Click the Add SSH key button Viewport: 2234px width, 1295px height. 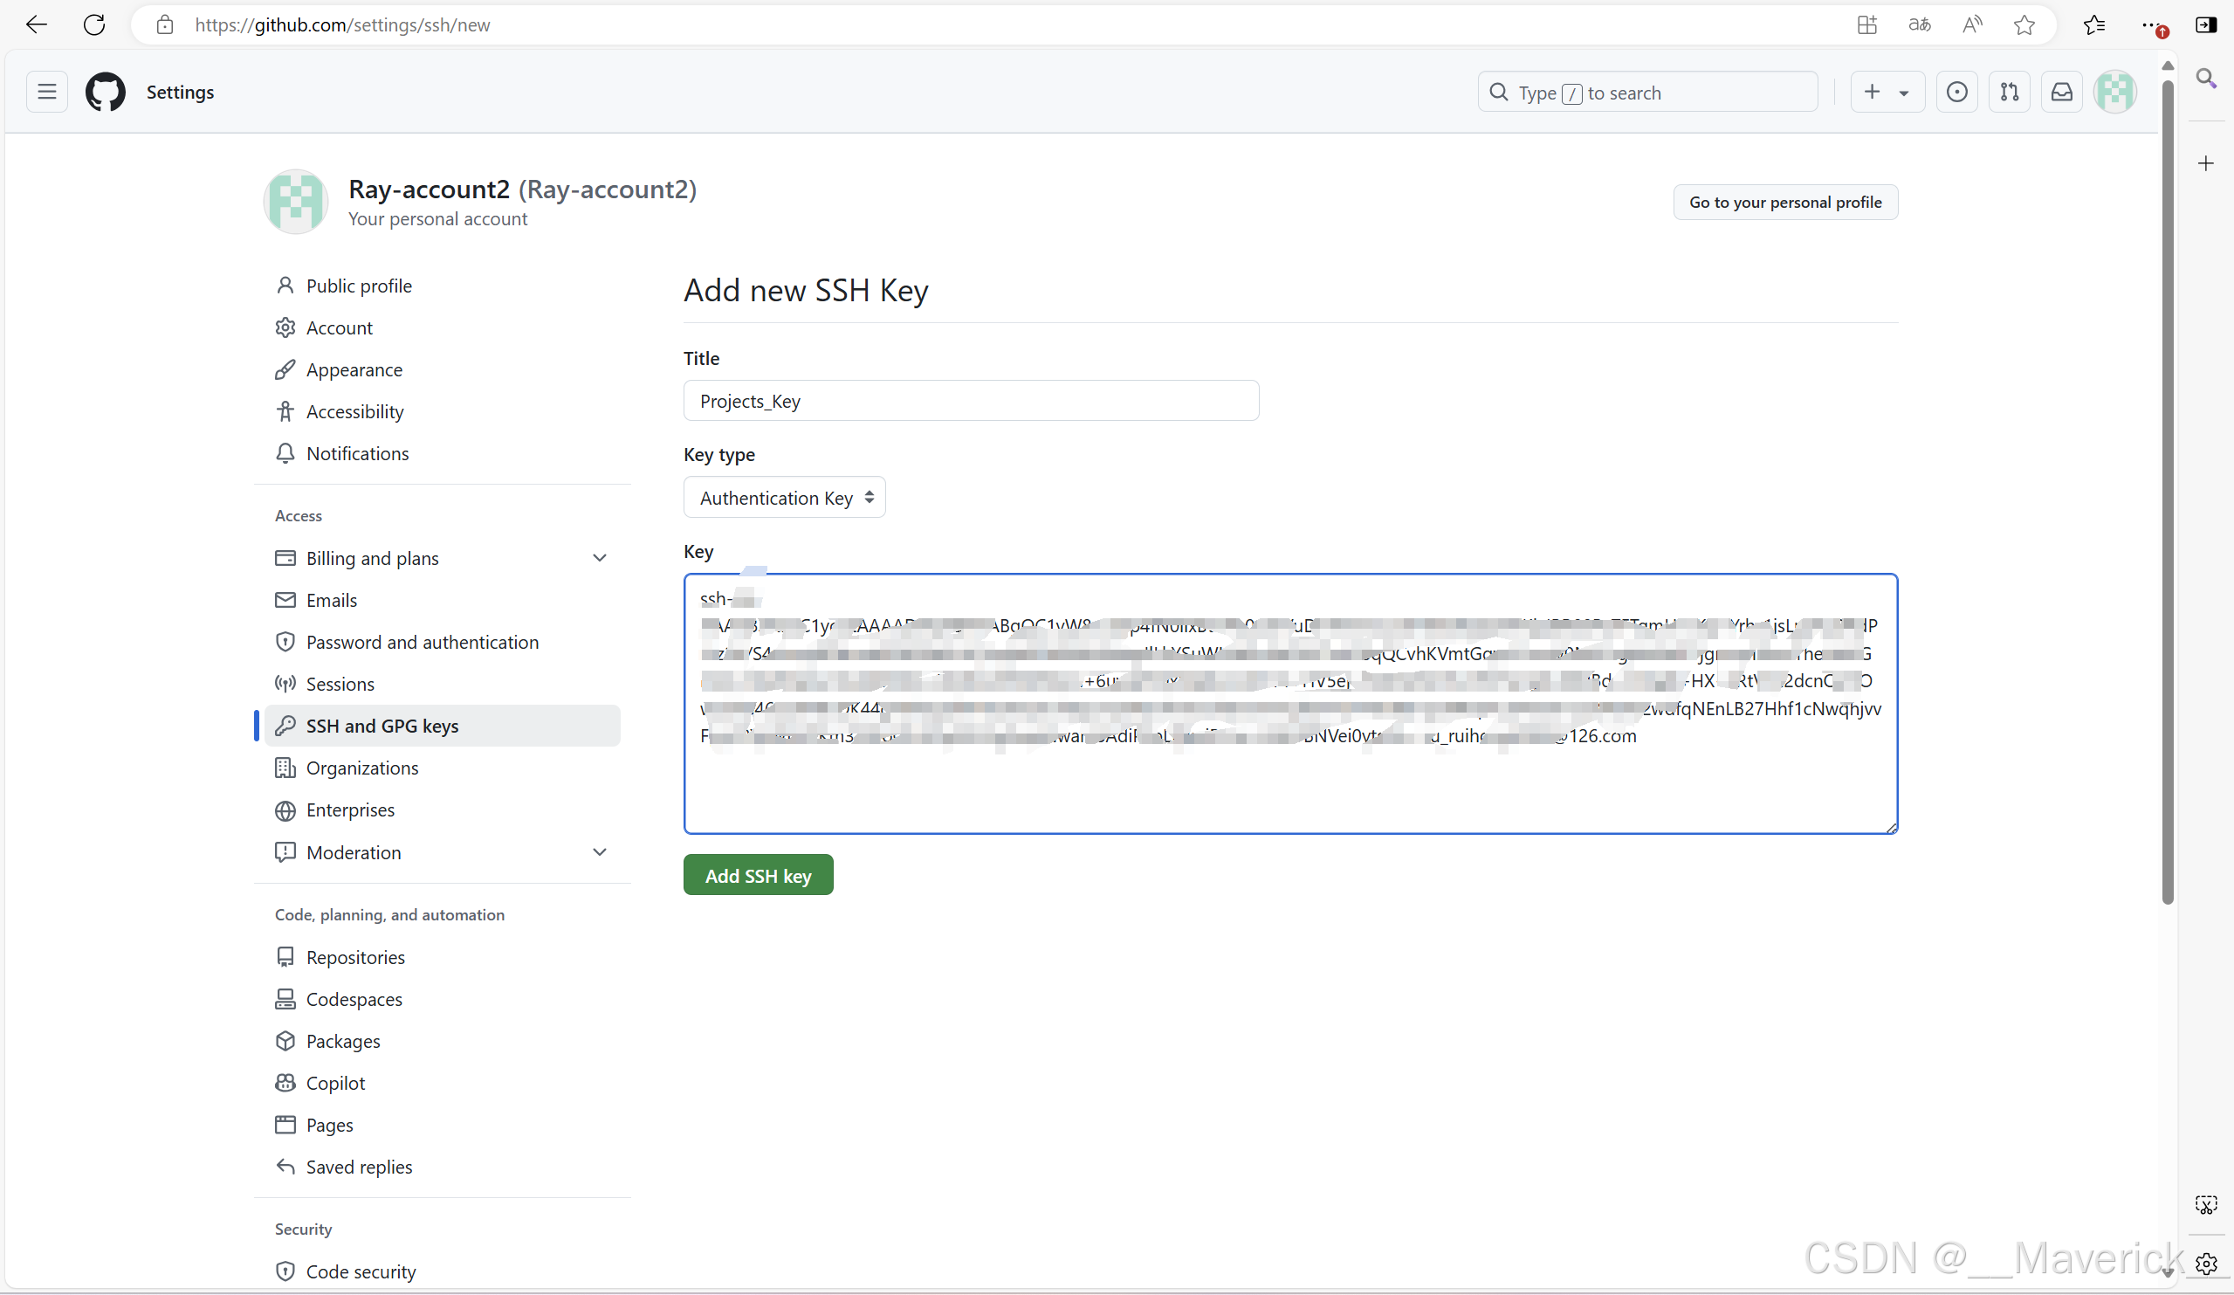[758, 876]
